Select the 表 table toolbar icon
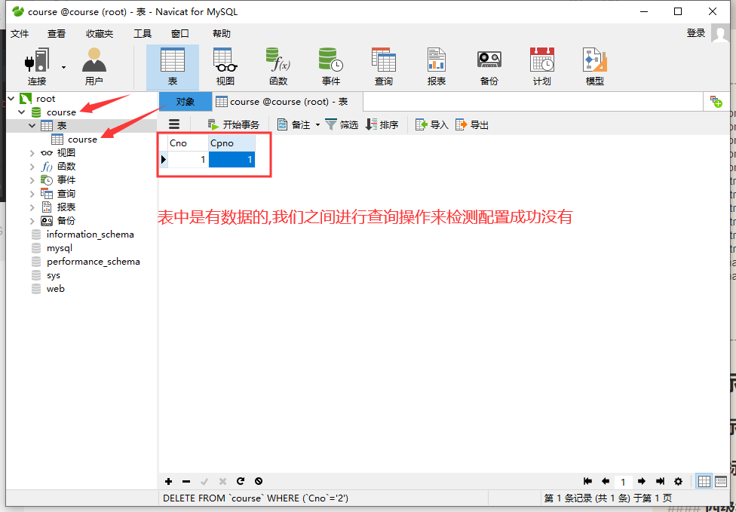This screenshot has width=736, height=512. 173,67
